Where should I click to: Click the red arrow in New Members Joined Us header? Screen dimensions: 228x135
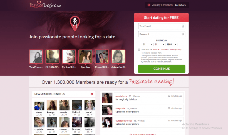click(x=92, y=94)
